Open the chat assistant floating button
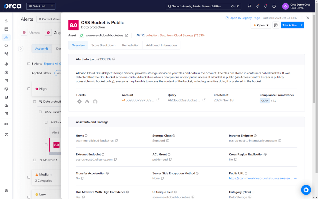This screenshot has width=318, height=199. 306,190
